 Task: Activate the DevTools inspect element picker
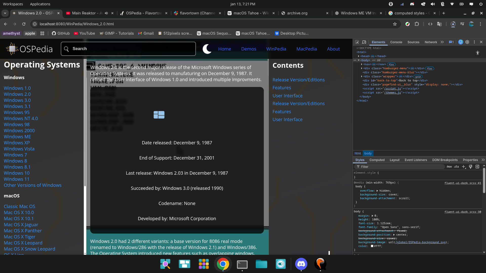click(357, 42)
